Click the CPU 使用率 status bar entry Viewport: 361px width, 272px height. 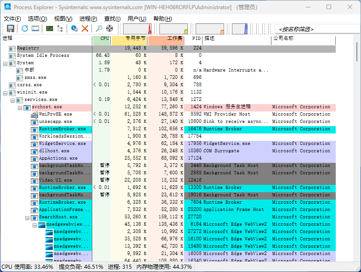[28, 267]
